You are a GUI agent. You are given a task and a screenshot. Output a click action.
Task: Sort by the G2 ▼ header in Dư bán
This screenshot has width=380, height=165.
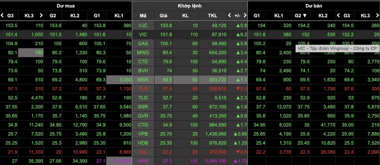pos(301,16)
